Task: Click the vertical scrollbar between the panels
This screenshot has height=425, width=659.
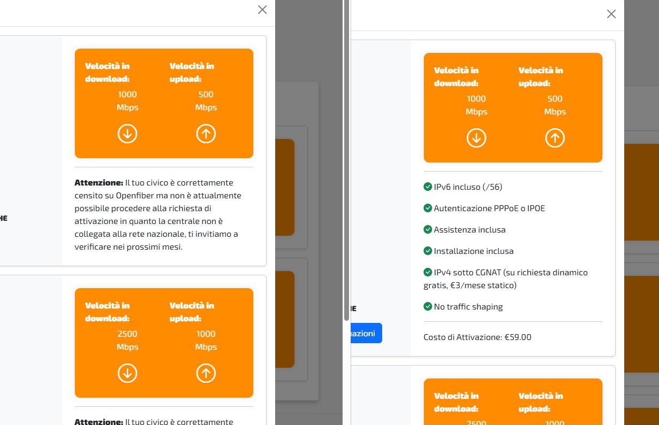Action: (x=346, y=160)
